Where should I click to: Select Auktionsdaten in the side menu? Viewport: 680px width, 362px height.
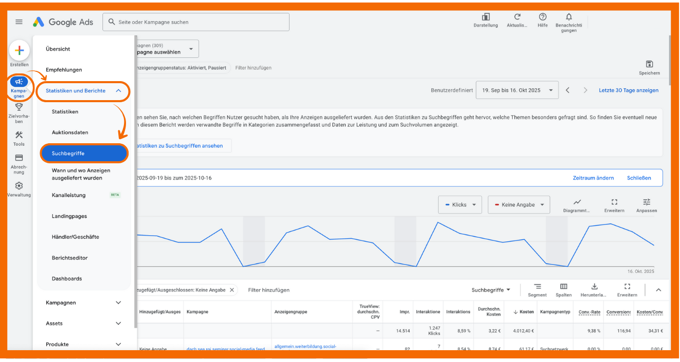coord(70,132)
